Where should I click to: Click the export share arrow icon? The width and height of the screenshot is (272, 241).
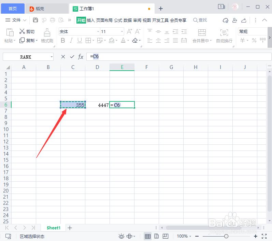[x=244, y=20]
